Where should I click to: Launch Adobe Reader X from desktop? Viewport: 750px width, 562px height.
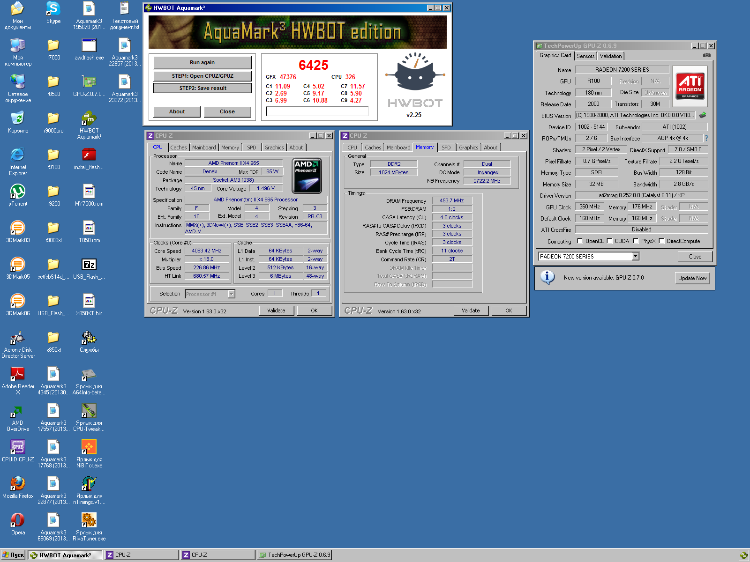click(18, 374)
